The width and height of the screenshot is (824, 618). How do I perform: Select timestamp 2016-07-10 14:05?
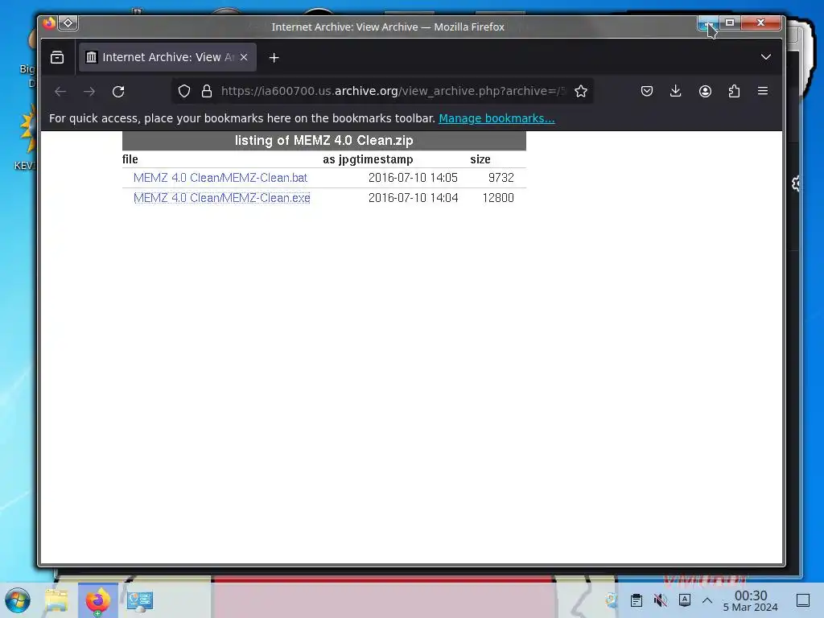tap(413, 178)
